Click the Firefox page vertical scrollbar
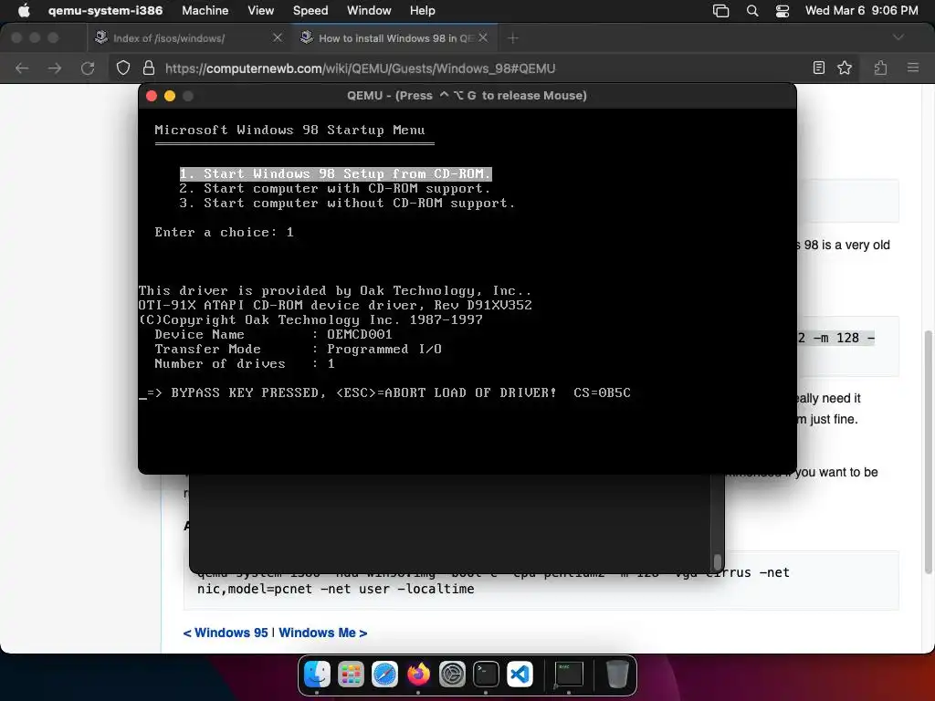Screen dimensions: 935x701 coord(929,451)
